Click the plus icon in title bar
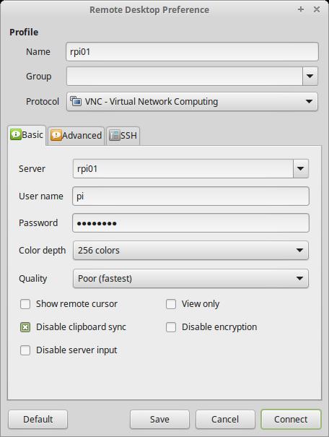 (301, 9)
